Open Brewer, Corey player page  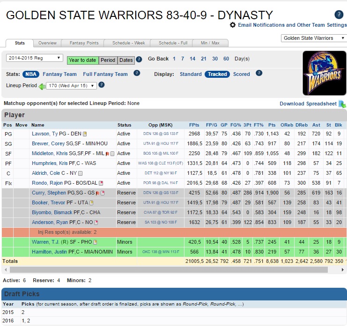tap(48, 143)
